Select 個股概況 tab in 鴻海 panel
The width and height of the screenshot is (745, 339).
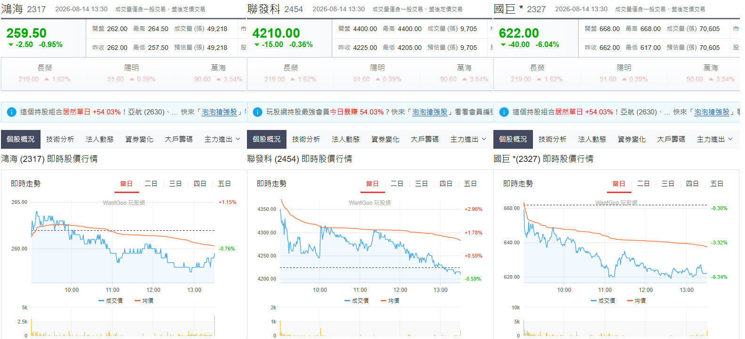21,139
